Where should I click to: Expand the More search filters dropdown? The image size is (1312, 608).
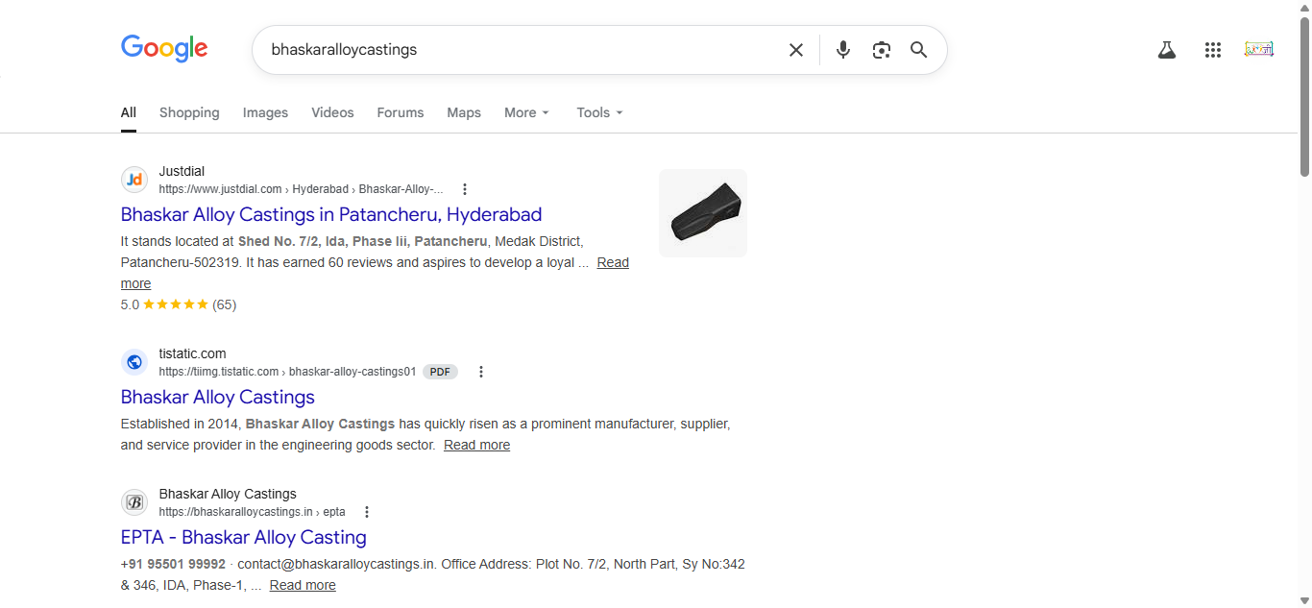pyautogui.click(x=526, y=112)
